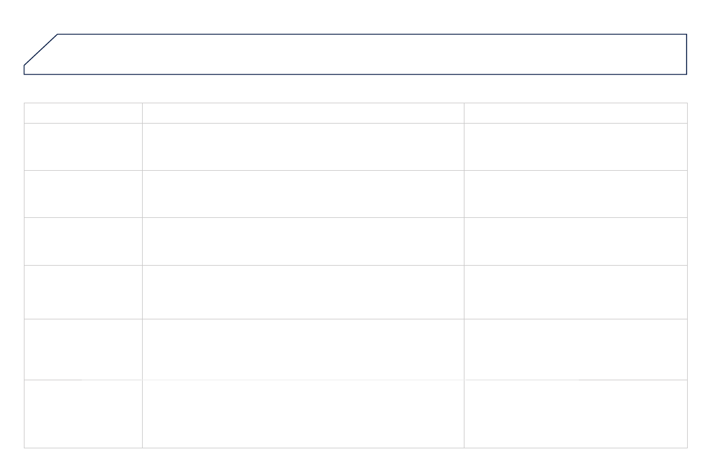Click the third column header cell
Viewport: 711px width, 474px height.
(x=575, y=113)
